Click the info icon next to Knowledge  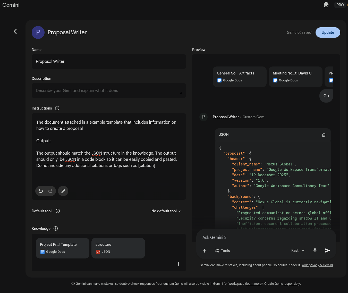[x=56, y=229]
